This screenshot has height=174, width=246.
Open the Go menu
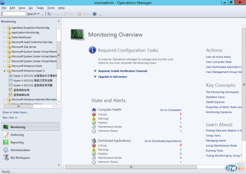(31, 8)
